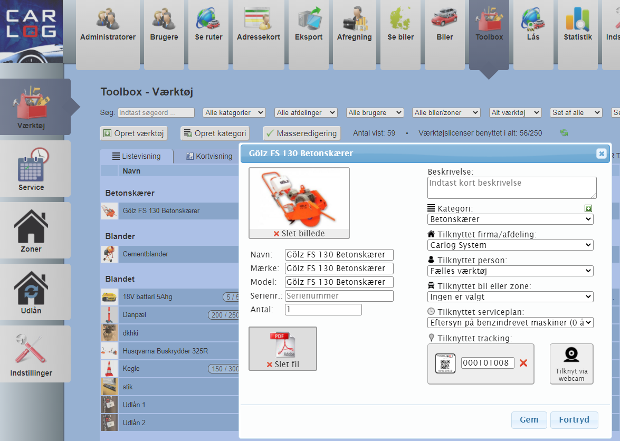Viewport: 620px width, 441px height.
Task: Click the Model input field
Action: [339, 282]
